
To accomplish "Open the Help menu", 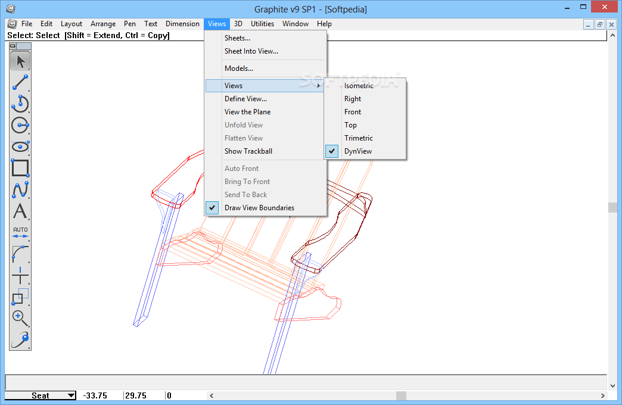I will 324,24.
